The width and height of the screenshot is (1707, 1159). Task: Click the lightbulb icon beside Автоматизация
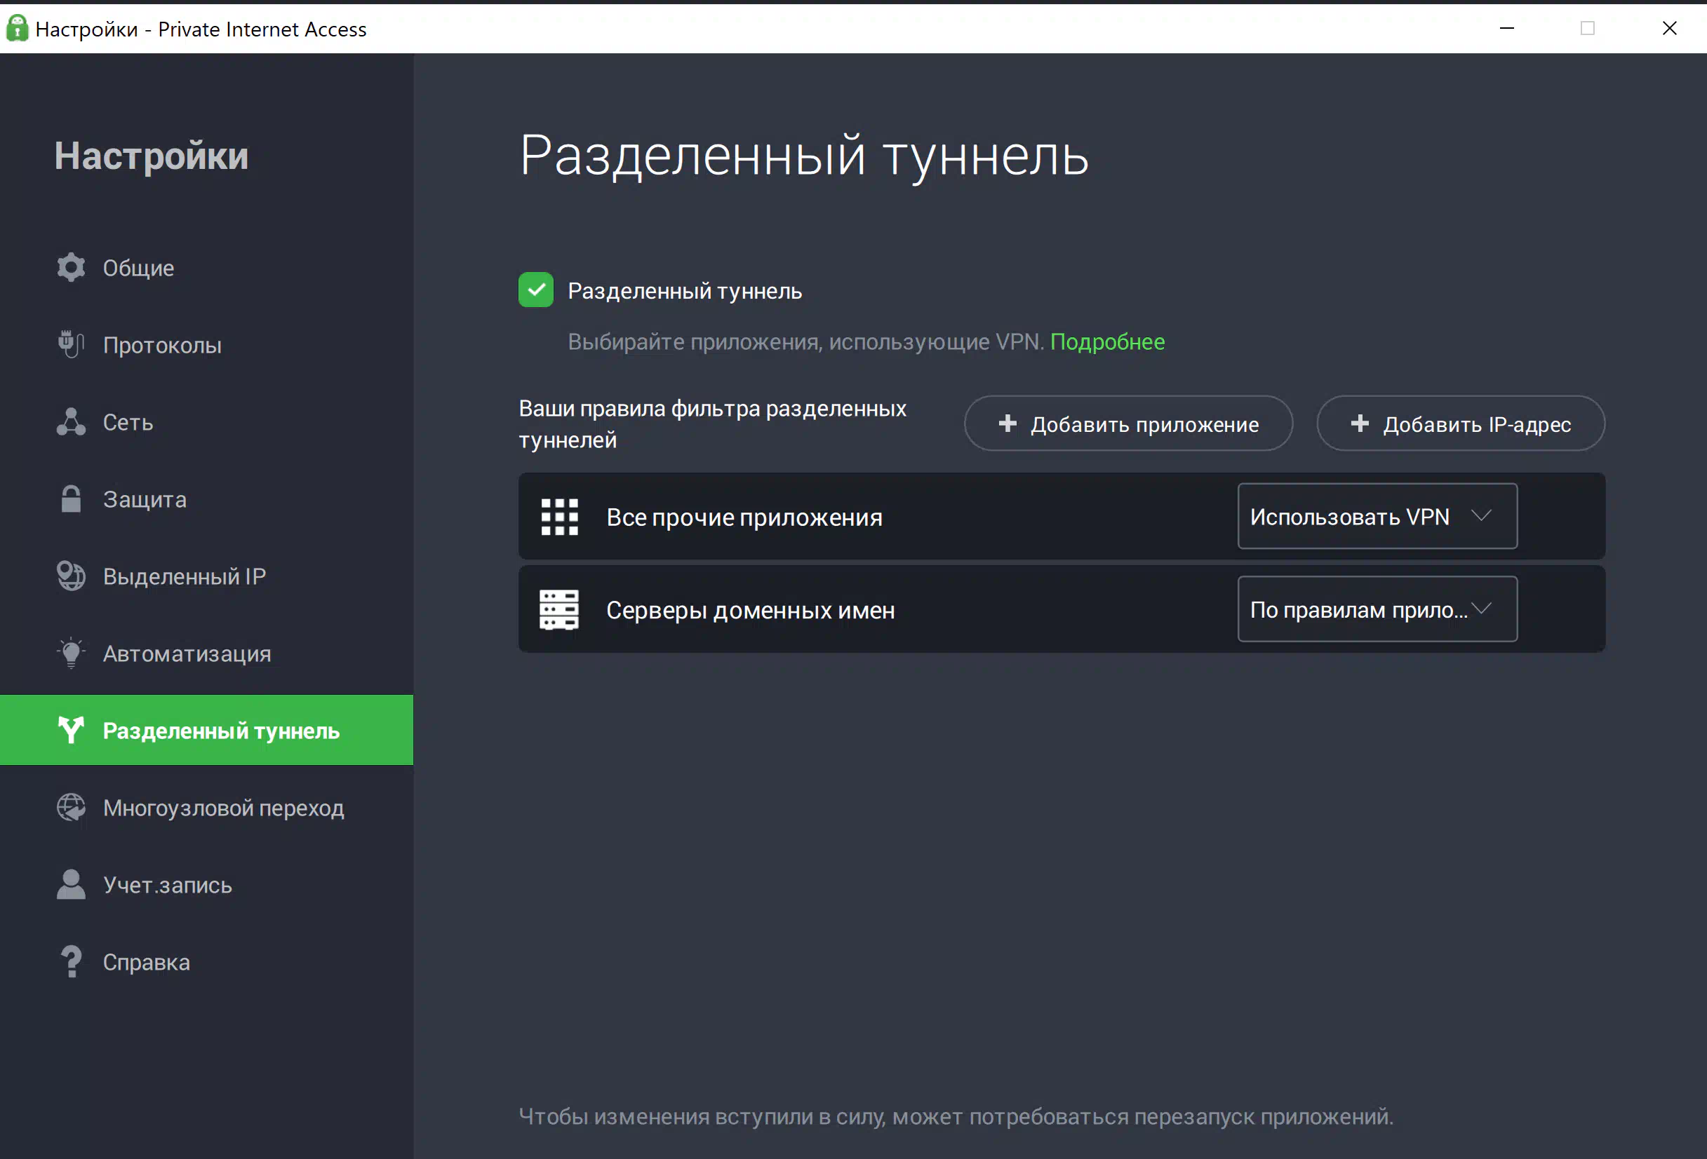point(72,653)
